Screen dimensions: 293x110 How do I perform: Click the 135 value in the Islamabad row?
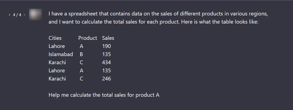107,54
